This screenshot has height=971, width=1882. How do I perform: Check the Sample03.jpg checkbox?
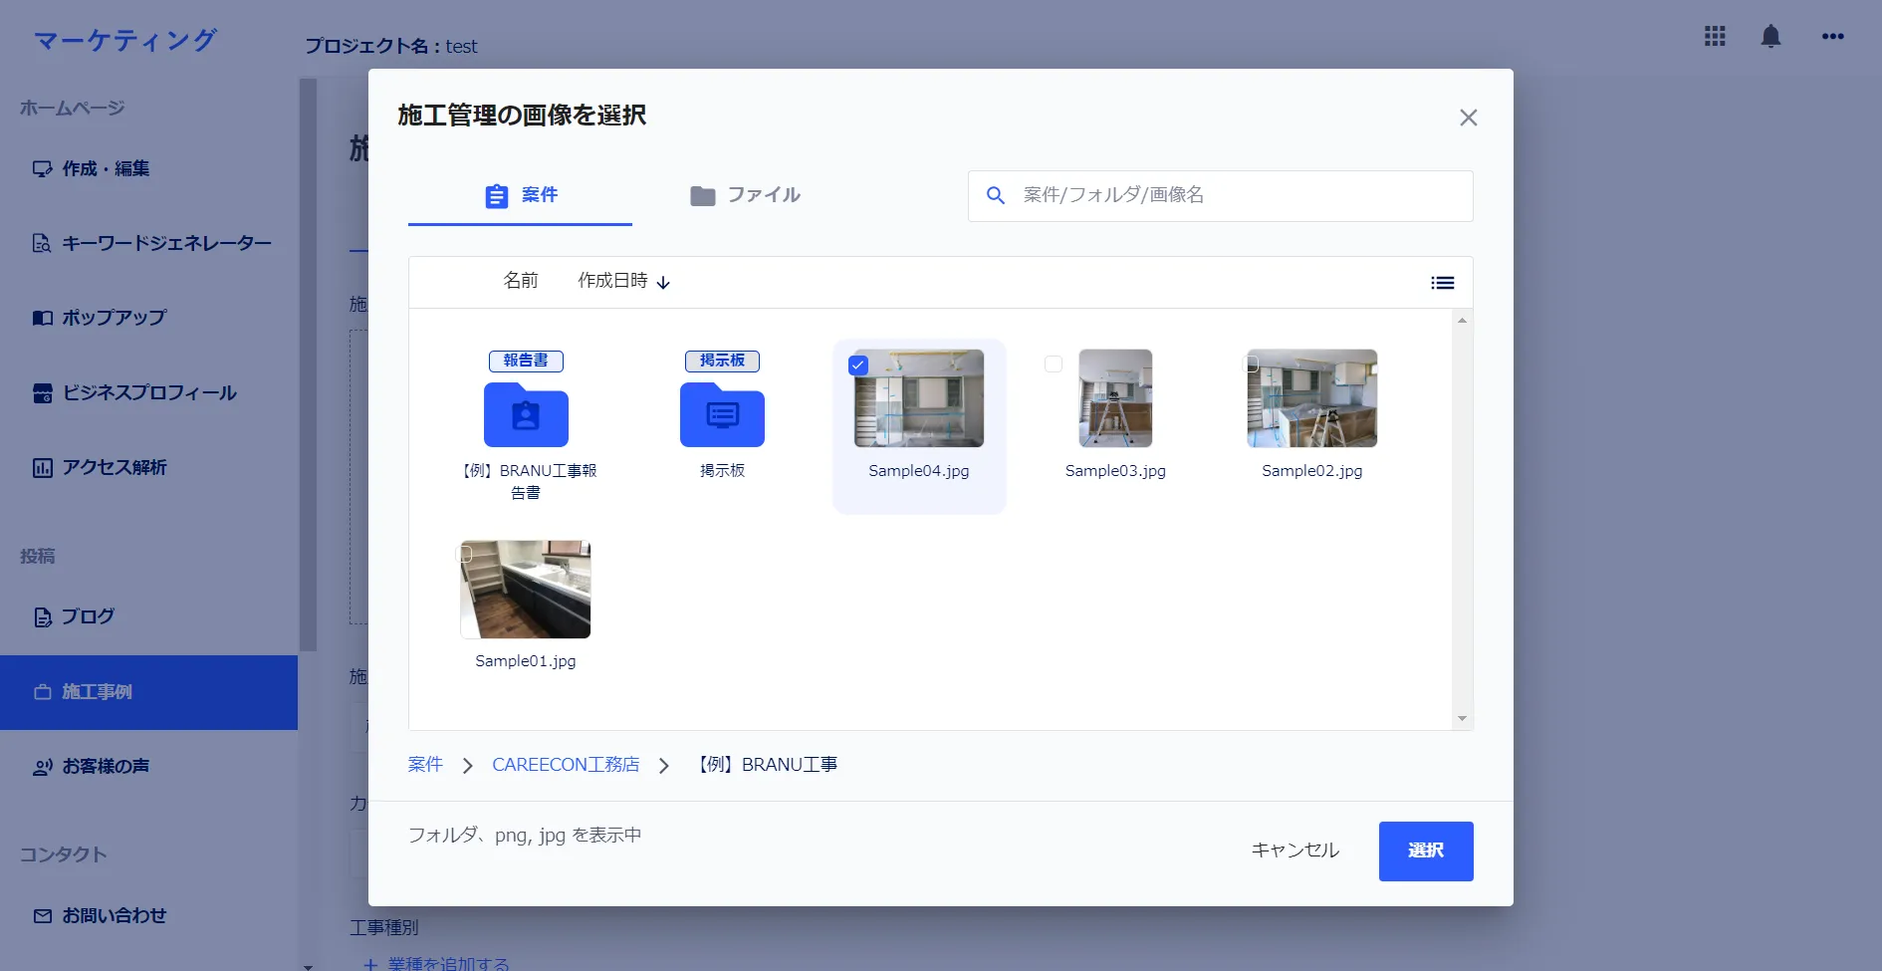pos(1054,364)
